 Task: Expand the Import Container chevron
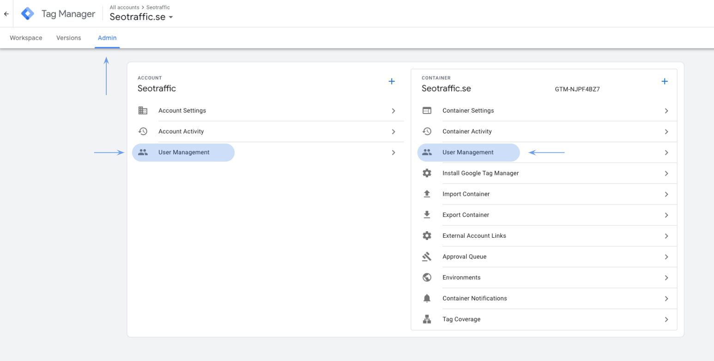point(666,194)
